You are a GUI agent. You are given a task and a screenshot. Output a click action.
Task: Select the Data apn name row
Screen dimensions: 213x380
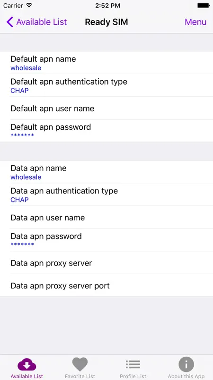point(106,172)
